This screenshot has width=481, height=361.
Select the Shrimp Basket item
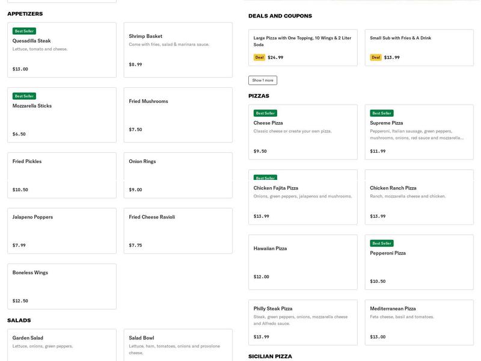178,50
